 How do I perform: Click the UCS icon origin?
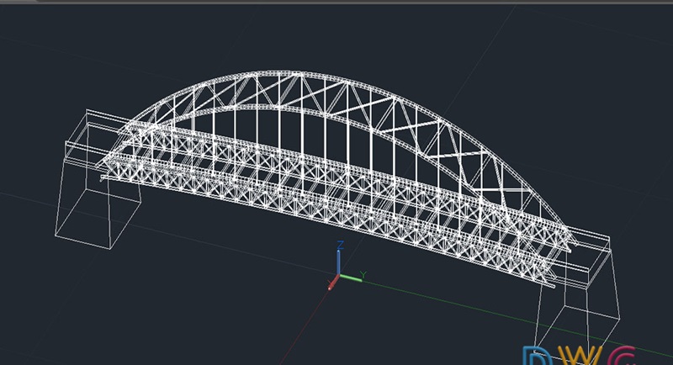(339, 276)
